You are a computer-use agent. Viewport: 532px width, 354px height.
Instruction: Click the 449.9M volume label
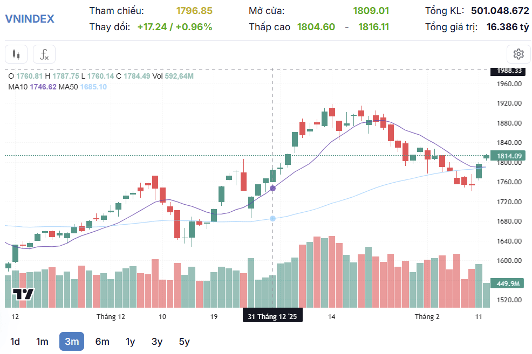click(508, 283)
